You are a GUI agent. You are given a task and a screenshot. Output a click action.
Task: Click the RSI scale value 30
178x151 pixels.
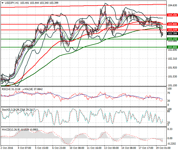click(169, 101)
